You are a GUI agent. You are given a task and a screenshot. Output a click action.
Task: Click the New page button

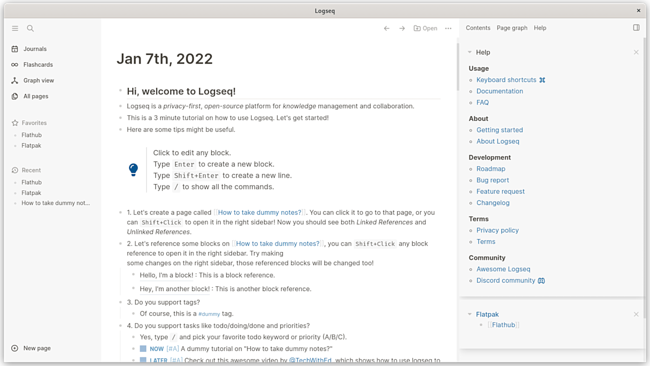click(x=31, y=348)
